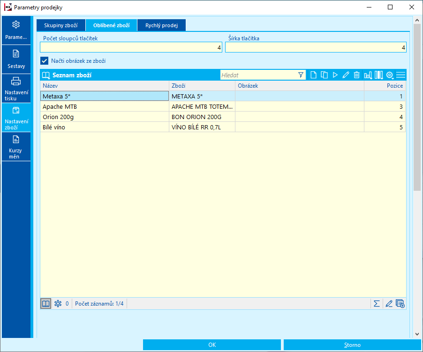The image size is (423, 352).
Task: Click the vertical scrollbar down arrow
Action: pos(417,334)
